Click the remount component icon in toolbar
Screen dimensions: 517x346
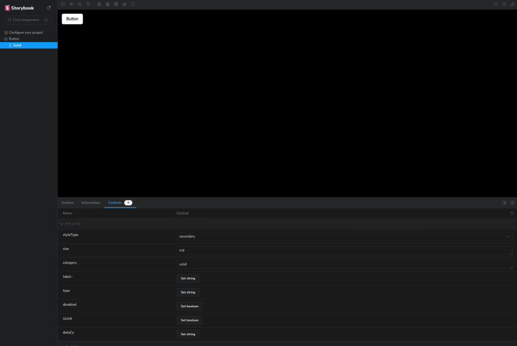pos(63,4)
